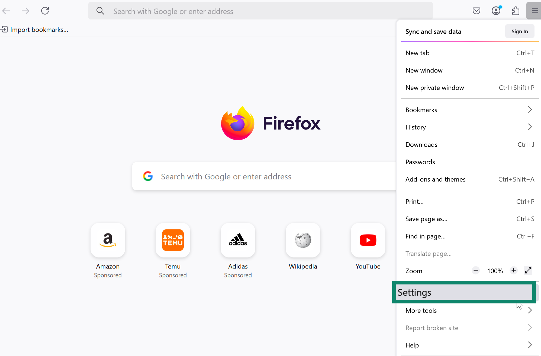541x356 pixels.
Task: Decrease zoom with the minus button
Action: click(475, 270)
